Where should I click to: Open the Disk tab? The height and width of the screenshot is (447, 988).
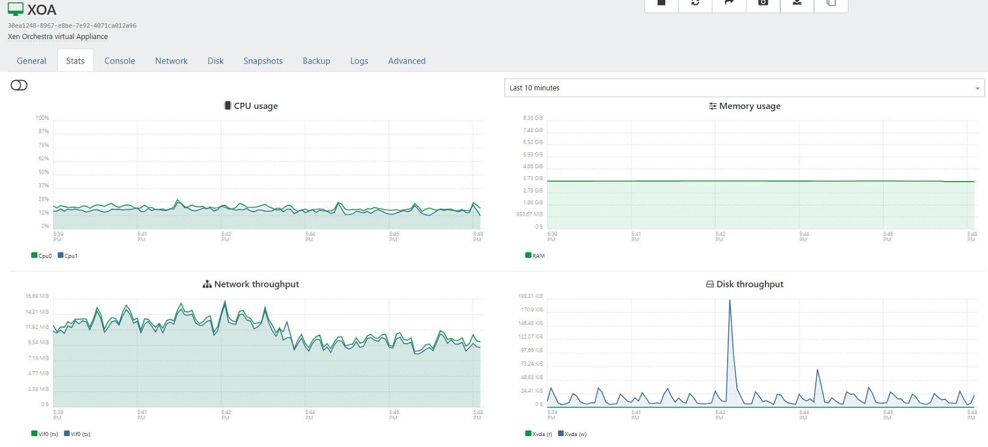click(215, 61)
